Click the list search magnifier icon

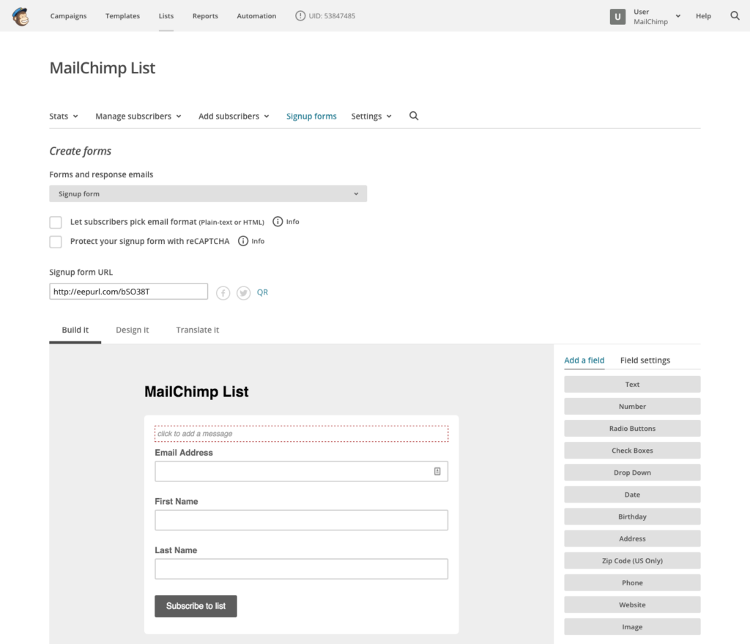click(414, 116)
